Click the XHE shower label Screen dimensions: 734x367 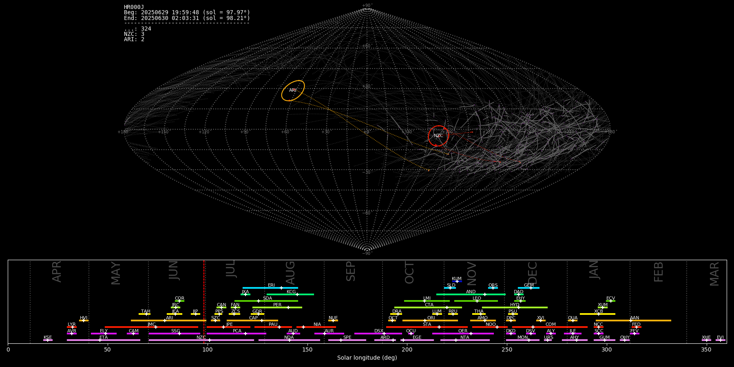pyautogui.click(x=706, y=337)
